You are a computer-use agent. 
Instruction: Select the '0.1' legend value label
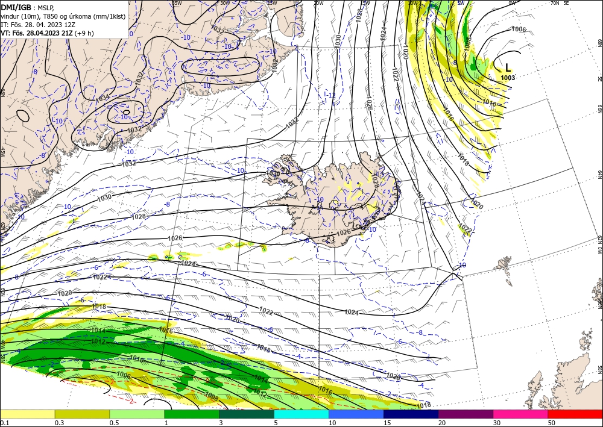4,423
